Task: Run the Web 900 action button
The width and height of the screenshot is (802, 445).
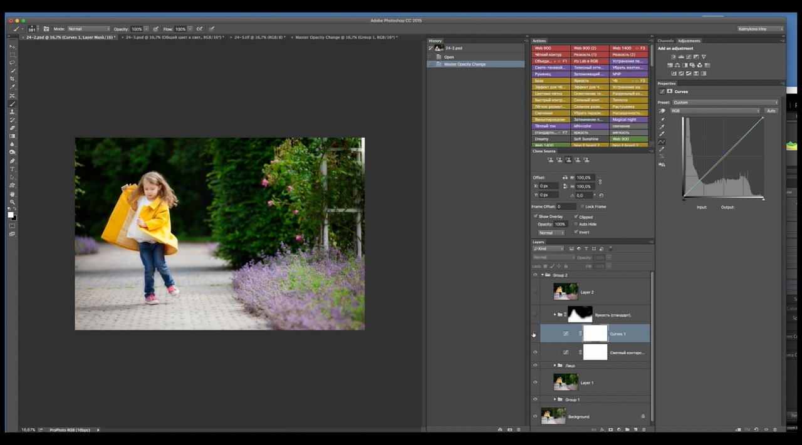Action: (551, 48)
